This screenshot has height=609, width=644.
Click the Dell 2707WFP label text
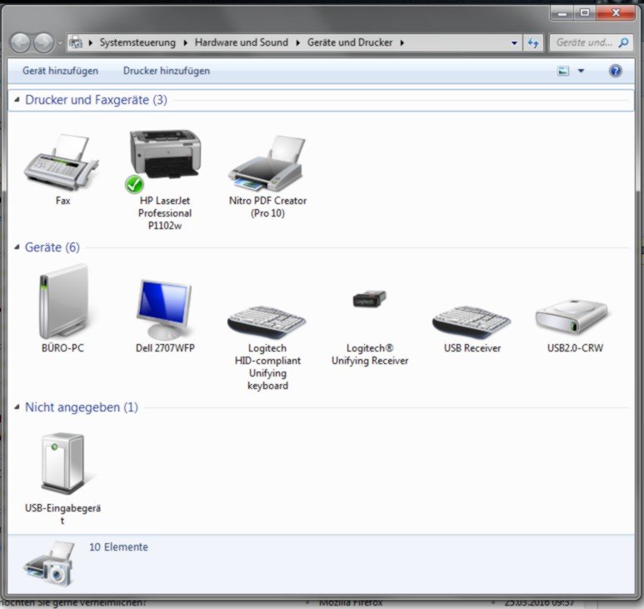click(x=165, y=348)
